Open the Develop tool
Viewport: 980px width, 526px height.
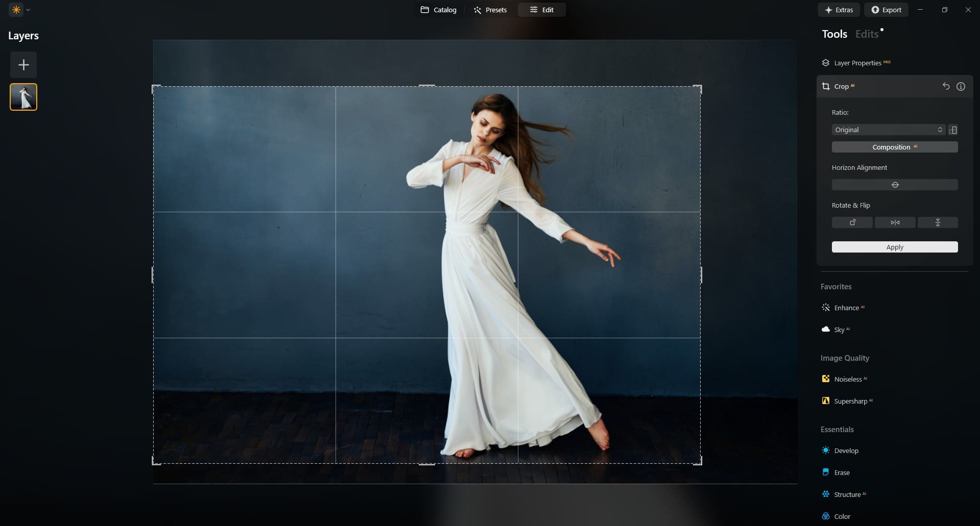(x=846, y=450)
